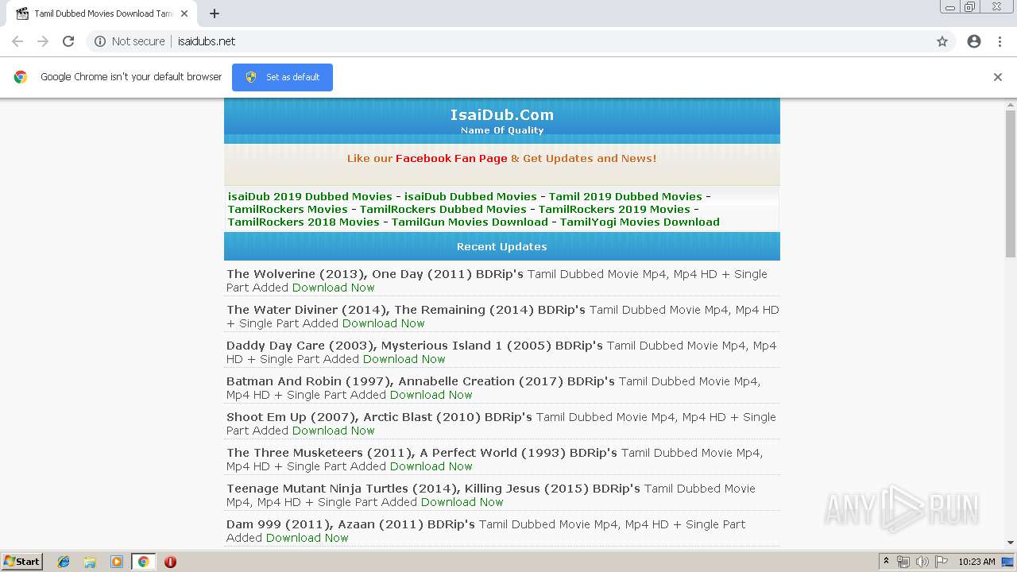This screenshot has height=572, width=1017.
Task: Open isaiDub 2019 Dubbed Movies link
Action: [x=310, y=196]
